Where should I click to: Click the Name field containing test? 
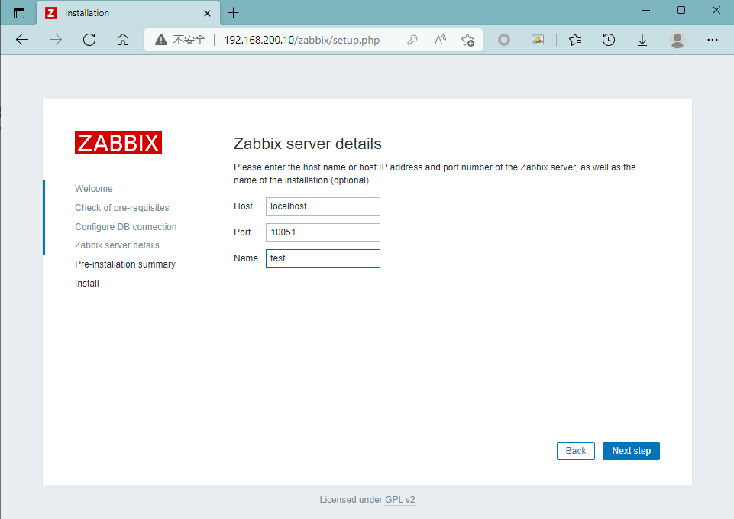tap(323, 258)
